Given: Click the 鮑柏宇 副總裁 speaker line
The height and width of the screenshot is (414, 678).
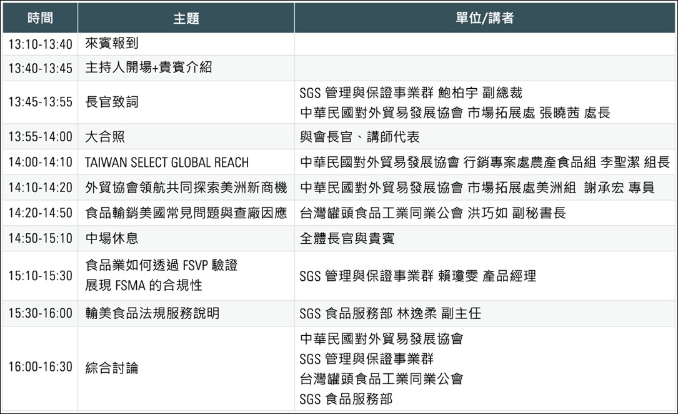Looking at the screenshot, I should pos(411,93).
